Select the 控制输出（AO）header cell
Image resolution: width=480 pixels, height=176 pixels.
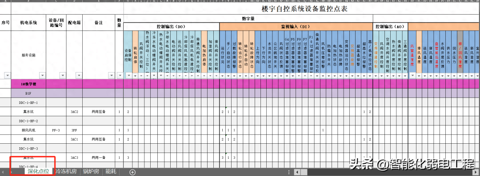tap(390, 27)
